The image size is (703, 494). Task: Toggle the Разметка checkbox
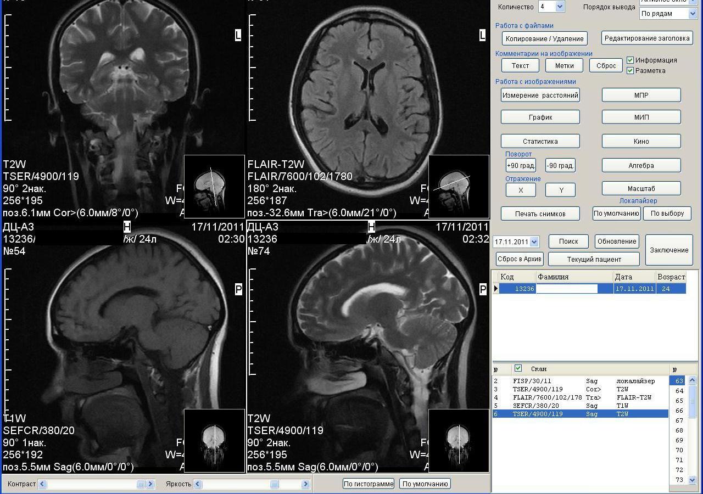pos(630,70)
